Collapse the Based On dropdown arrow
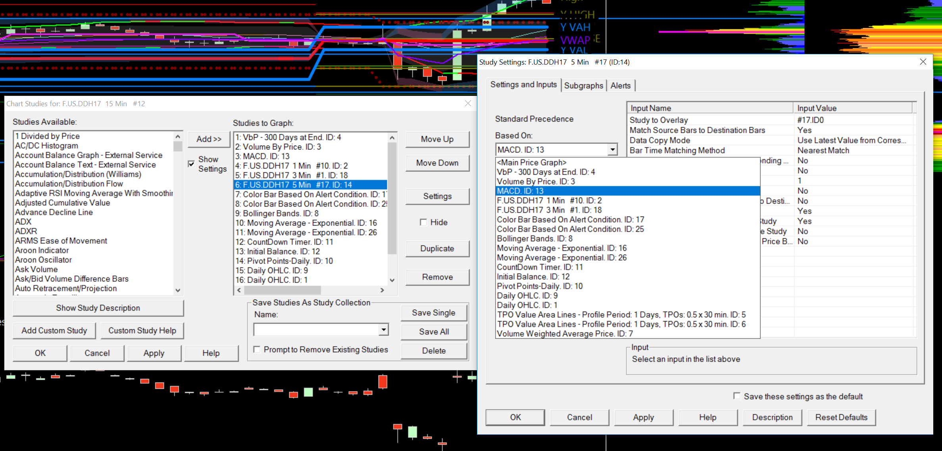The width and height of the screenshot is (942, 451). point(612,150)
